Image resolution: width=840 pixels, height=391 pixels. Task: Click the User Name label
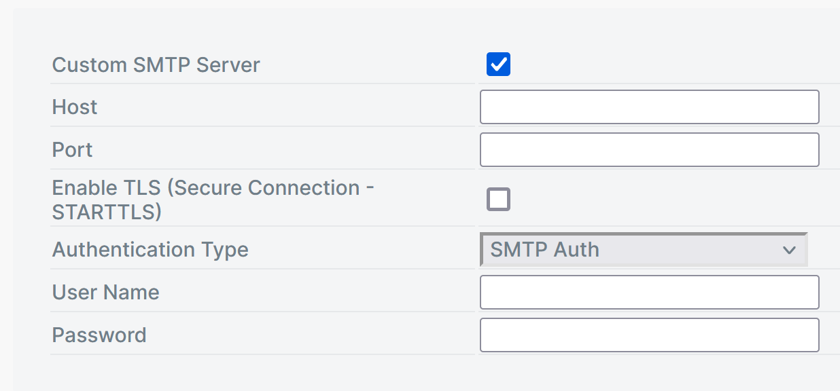click(105, 293)
